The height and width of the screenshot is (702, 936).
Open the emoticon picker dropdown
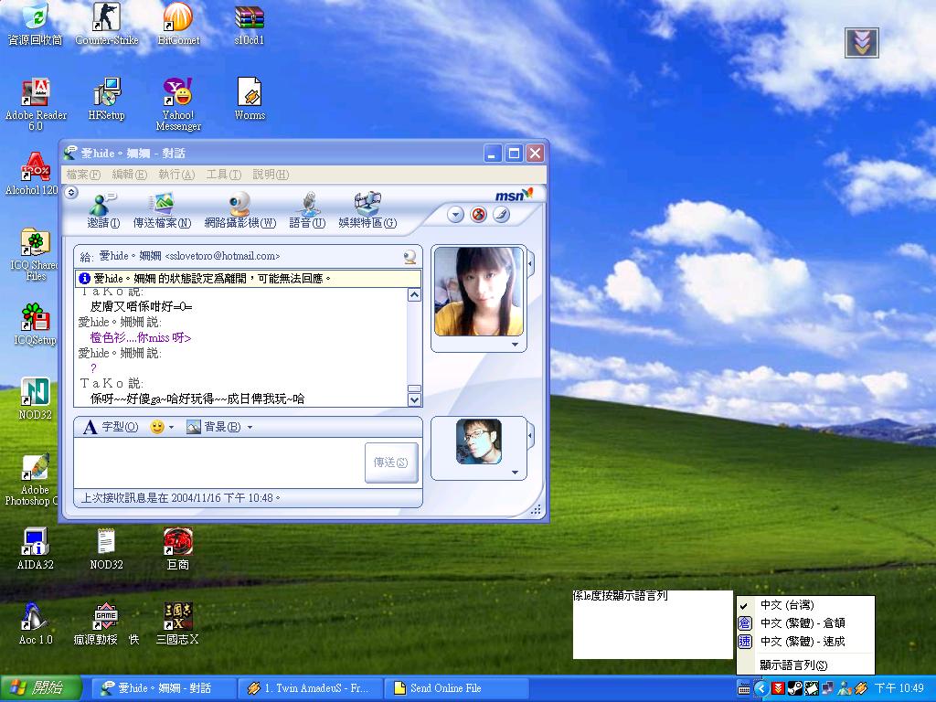click(171, 428)
